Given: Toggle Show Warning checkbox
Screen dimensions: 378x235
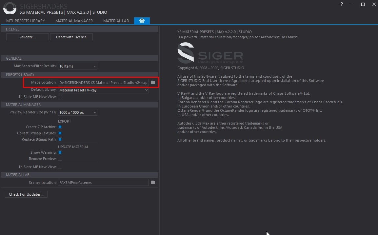Looking at the screenshot, I should coord(60,152).
